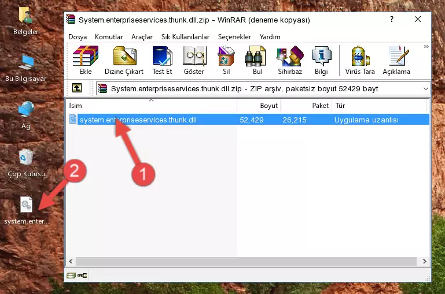Run Test Et on the archive

coord(162,60)
